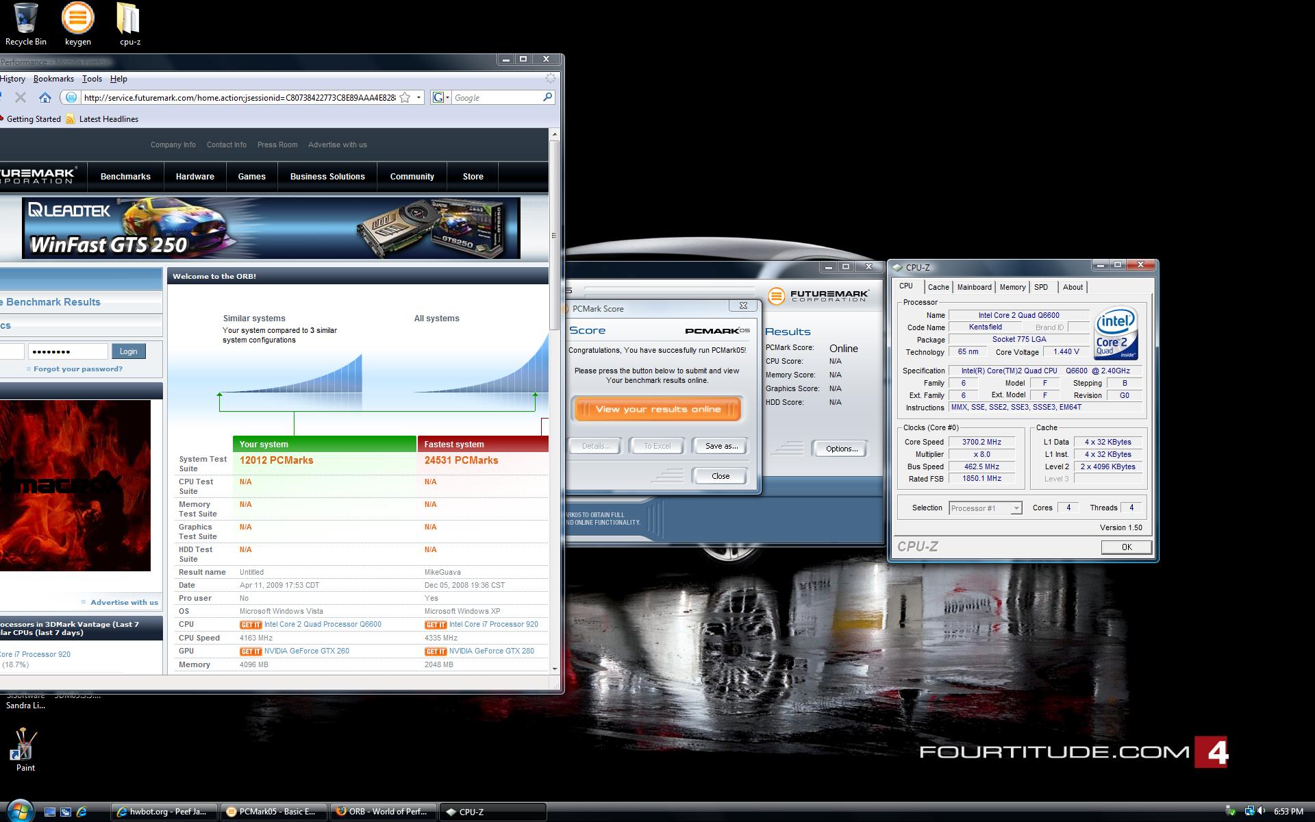
Task: Click in the Google search box
Action: click(x=497, y=98)
